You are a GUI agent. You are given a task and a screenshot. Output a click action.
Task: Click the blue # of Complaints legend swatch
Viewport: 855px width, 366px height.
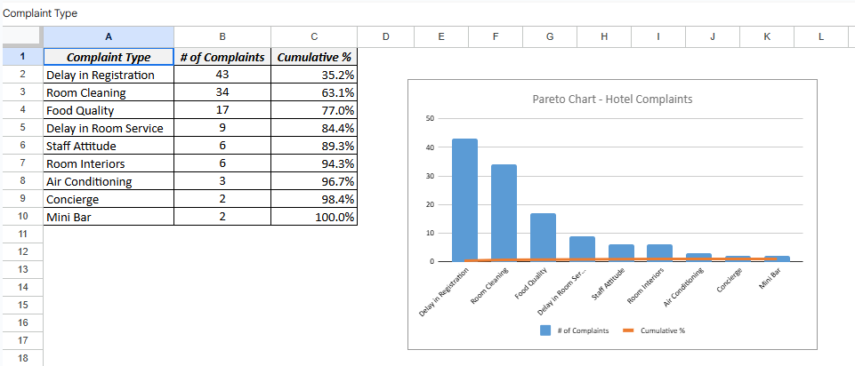click(x=544, y=330)
